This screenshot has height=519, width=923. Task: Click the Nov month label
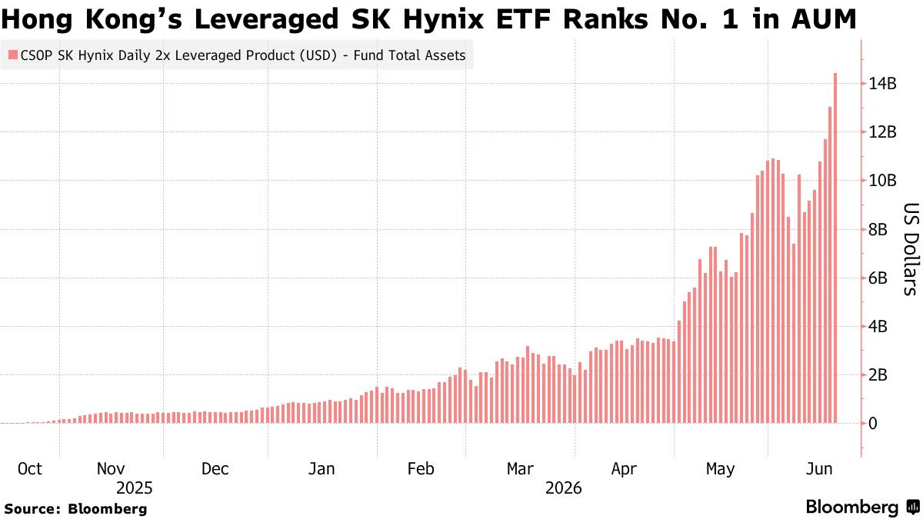click(x=110, y=468)
